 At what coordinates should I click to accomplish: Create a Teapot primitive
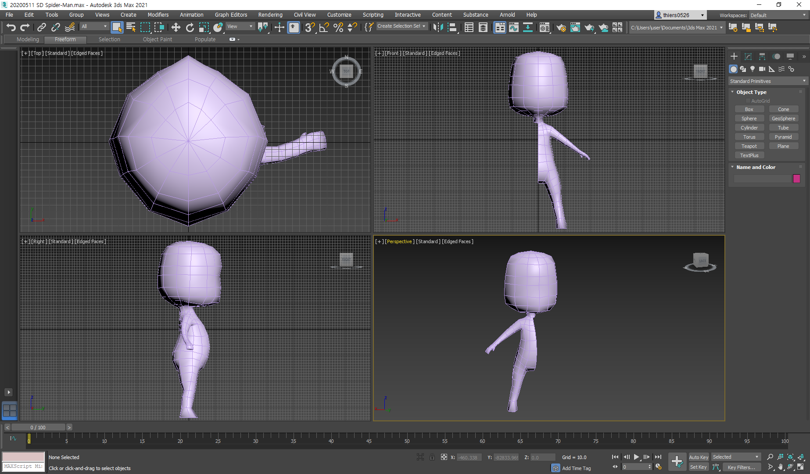click(749, 146)
